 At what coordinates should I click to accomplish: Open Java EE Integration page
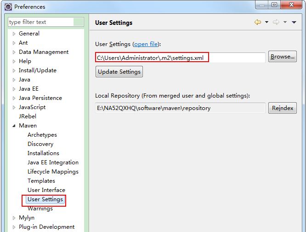click(x=53, y=162)
